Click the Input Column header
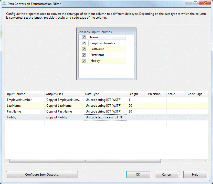The width and height of the screenshot is (213, 184). click(x=25, y=94)
